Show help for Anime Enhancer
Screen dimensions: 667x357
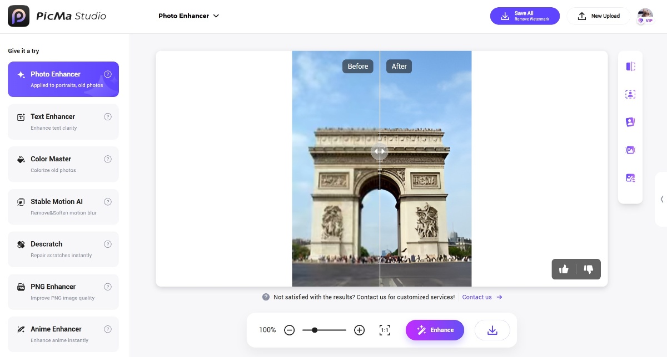108,329
